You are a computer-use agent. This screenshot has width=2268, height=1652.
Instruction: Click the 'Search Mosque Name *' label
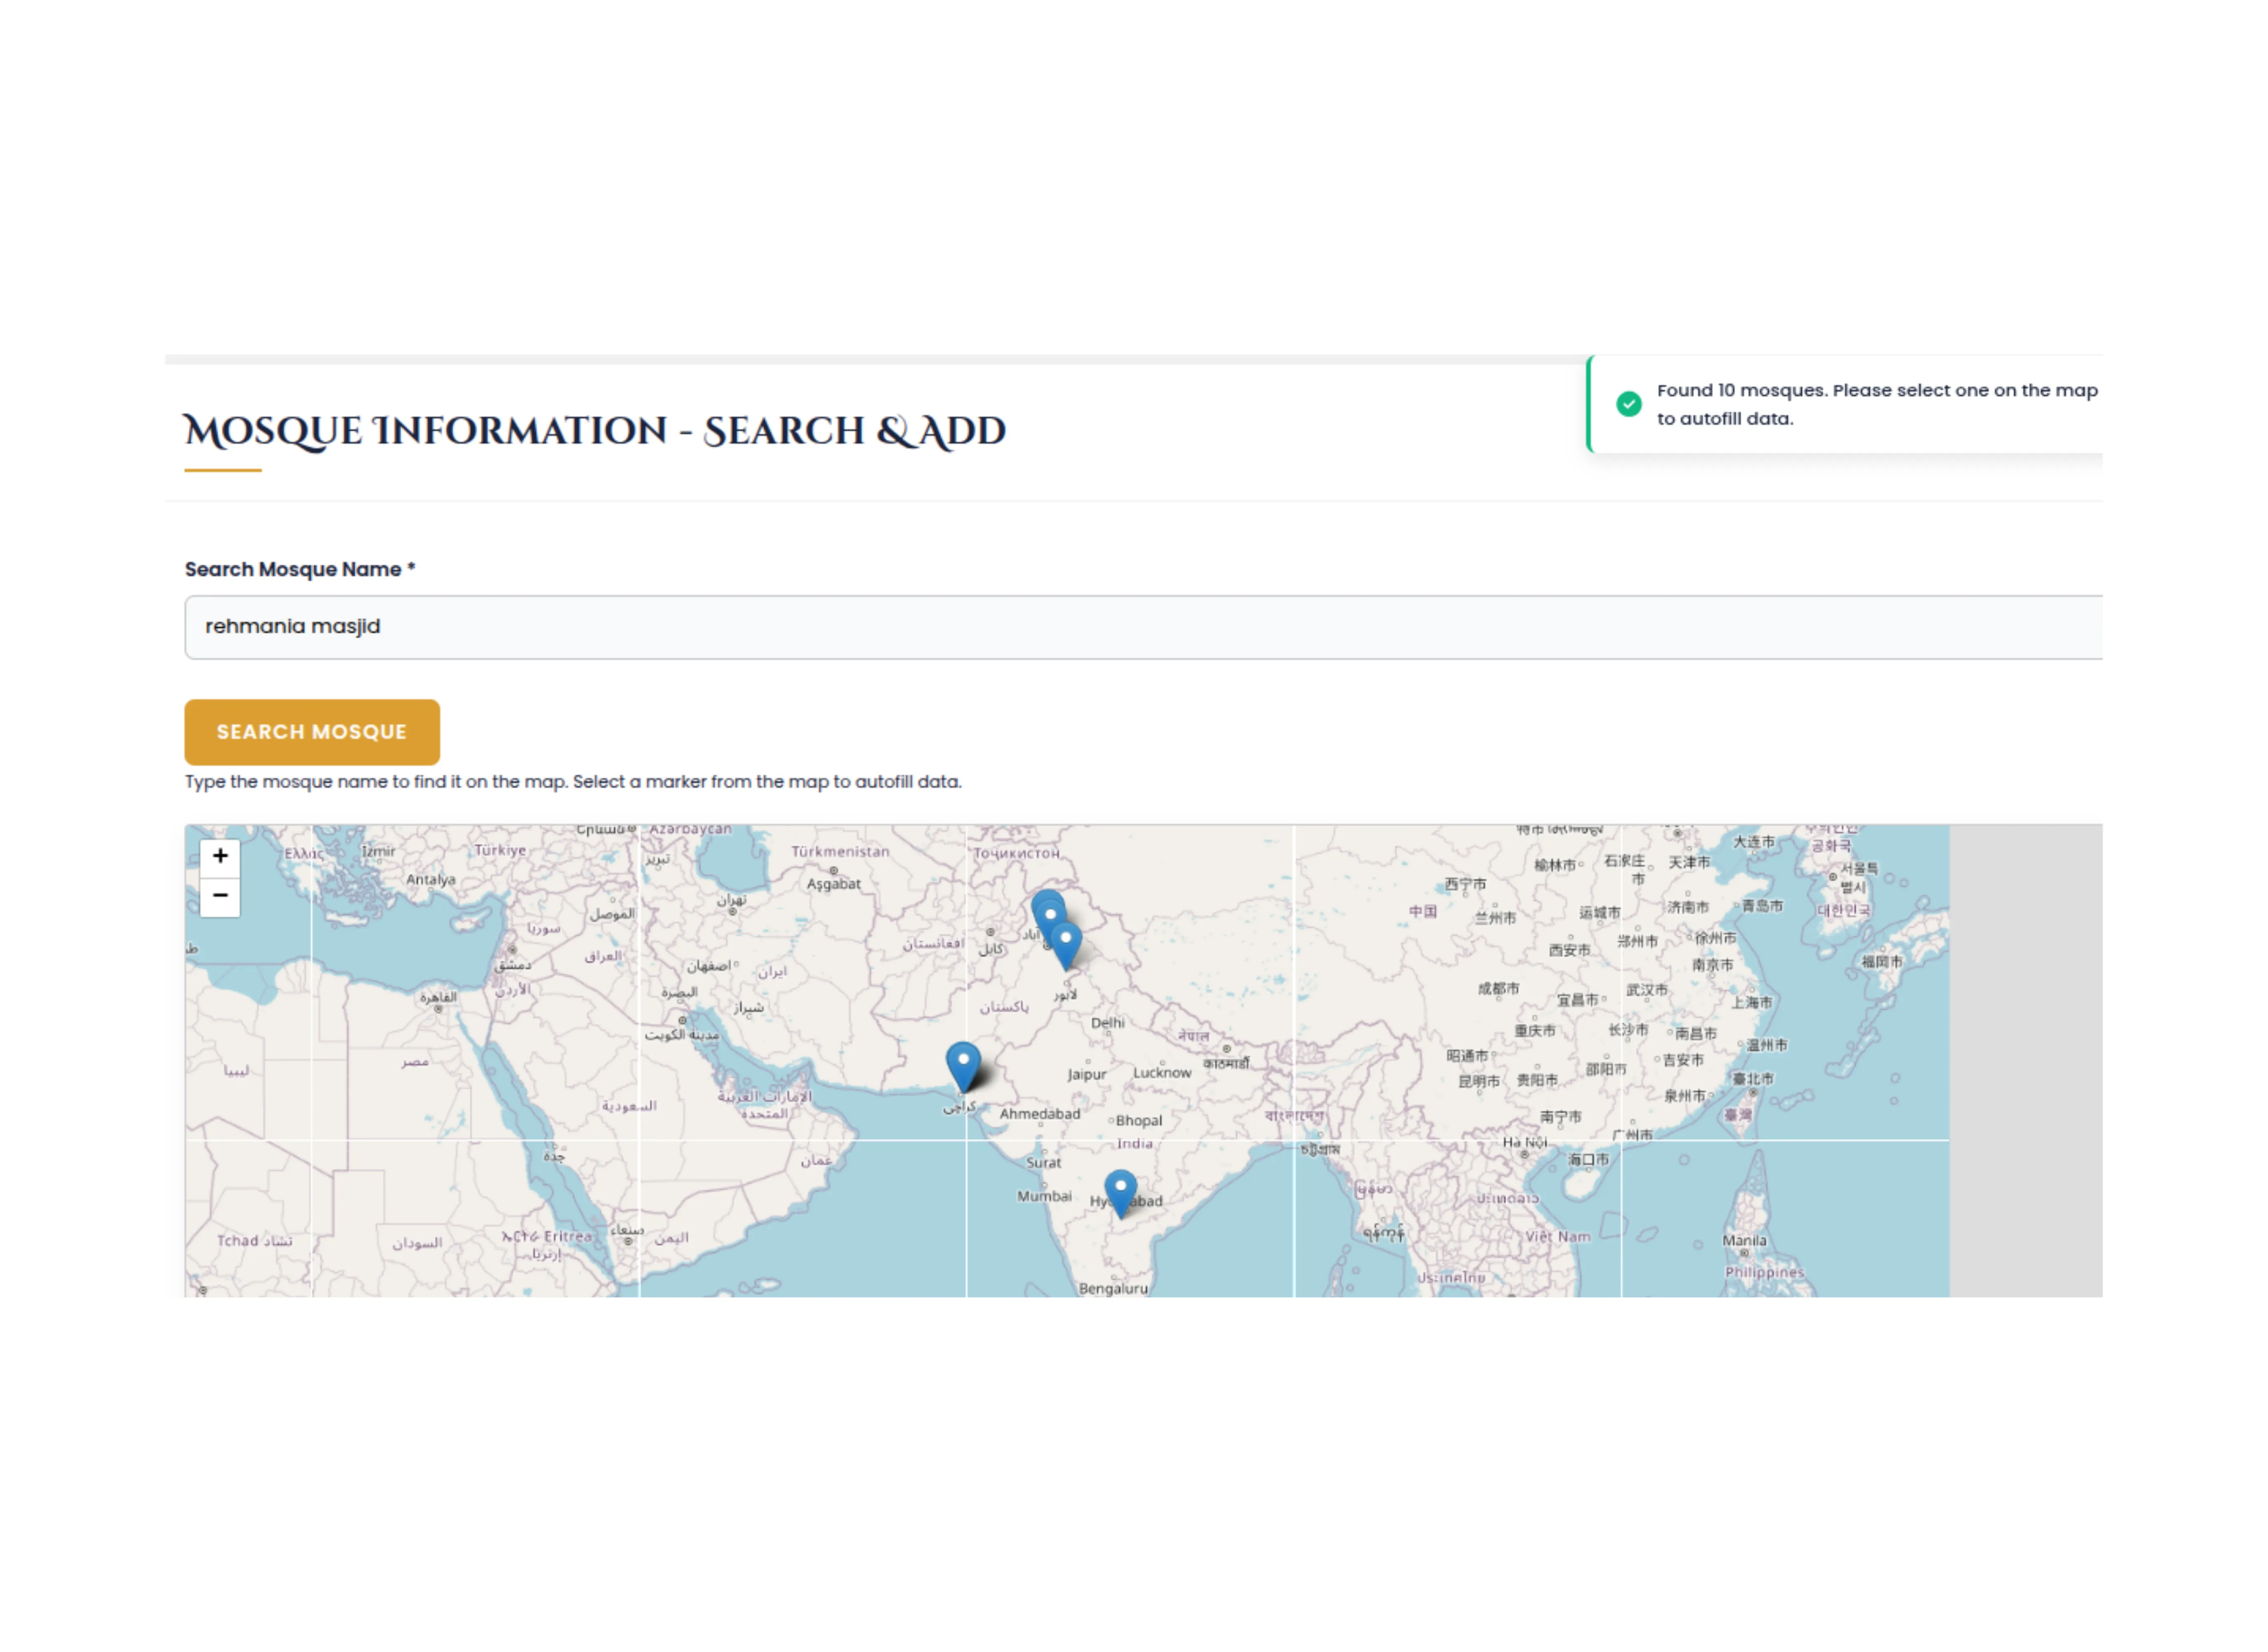click(x=300, y=569)
